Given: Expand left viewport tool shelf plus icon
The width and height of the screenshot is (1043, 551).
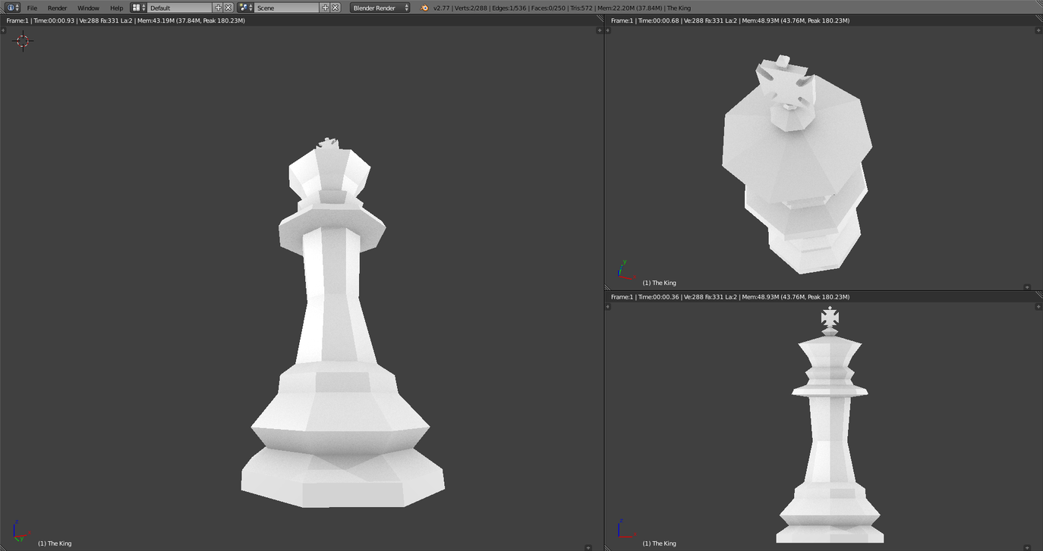Looking at the screenshot, I should pyautogui.click(x=3, y=31).
